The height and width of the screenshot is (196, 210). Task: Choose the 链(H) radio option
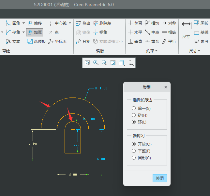pos(133,115)
